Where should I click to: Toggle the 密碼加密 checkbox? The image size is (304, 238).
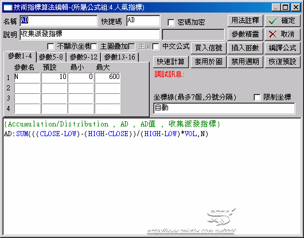(x=171, y=22)
